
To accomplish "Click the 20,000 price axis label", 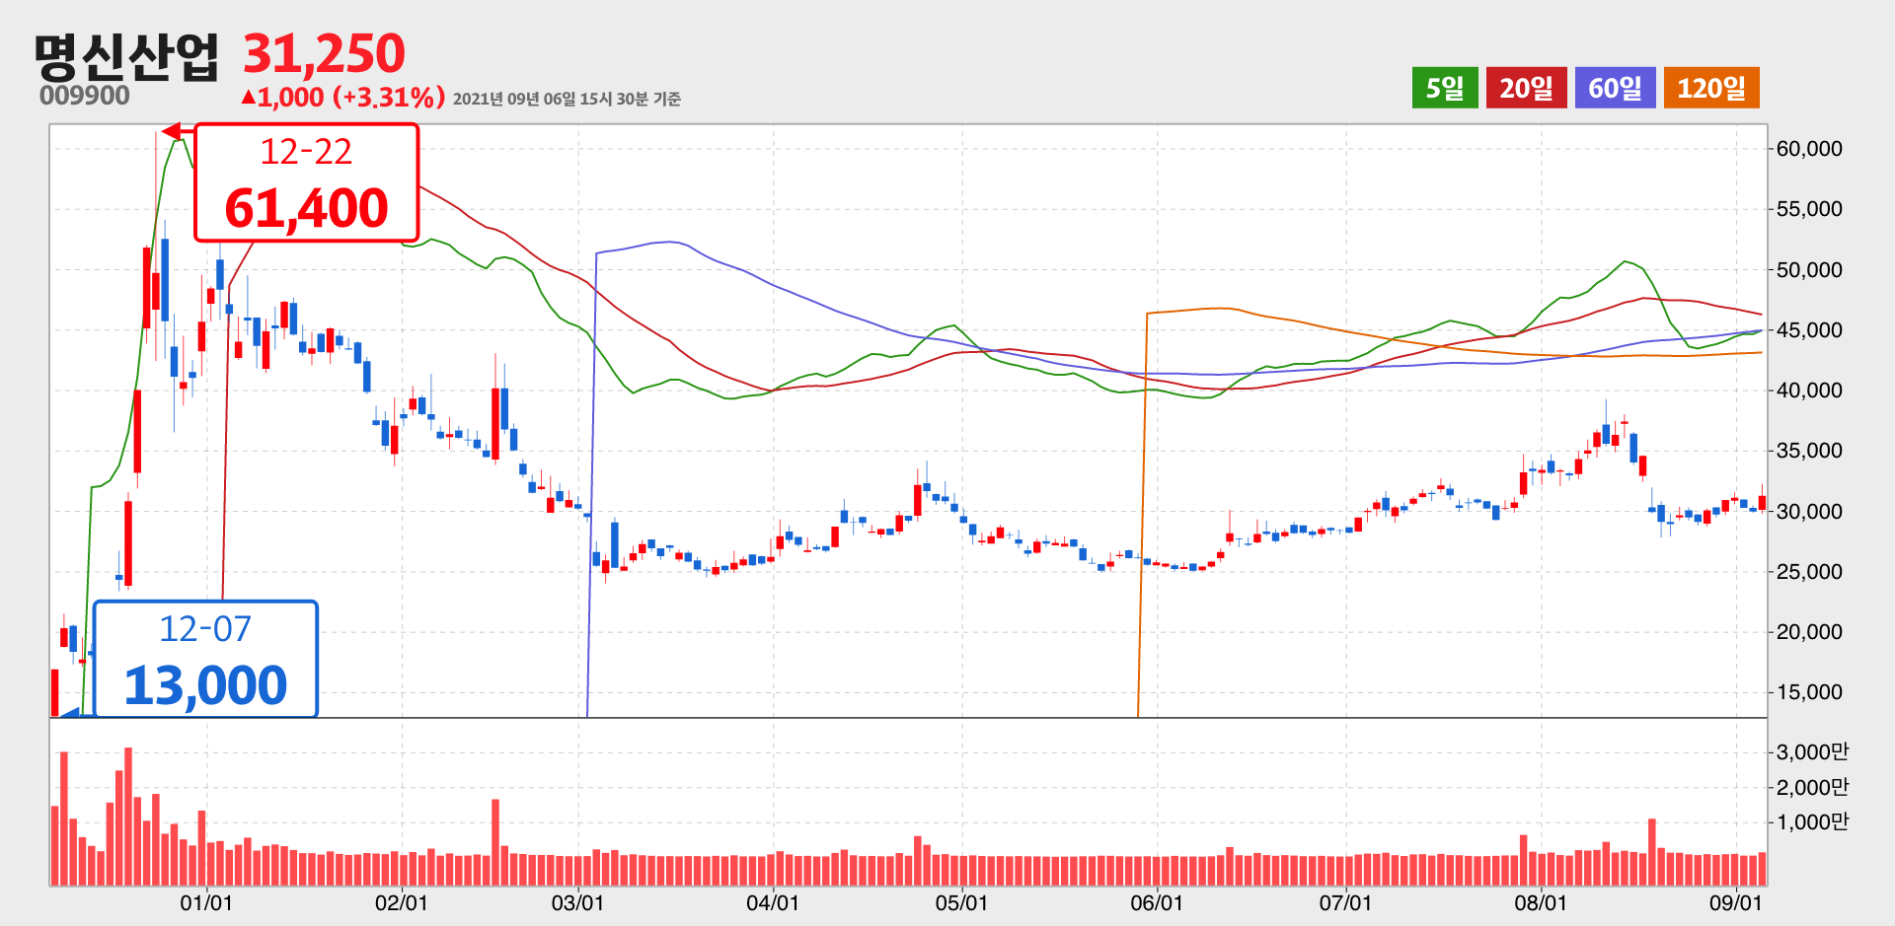I will (x=1809, y=632).
